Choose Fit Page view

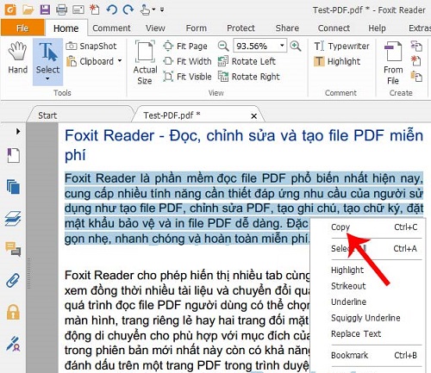(185, 46)
